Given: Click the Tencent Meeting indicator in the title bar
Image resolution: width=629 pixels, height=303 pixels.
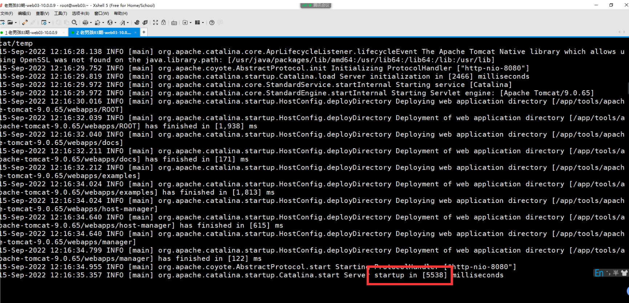Looking at the screenshot, I should pos(315,5).
